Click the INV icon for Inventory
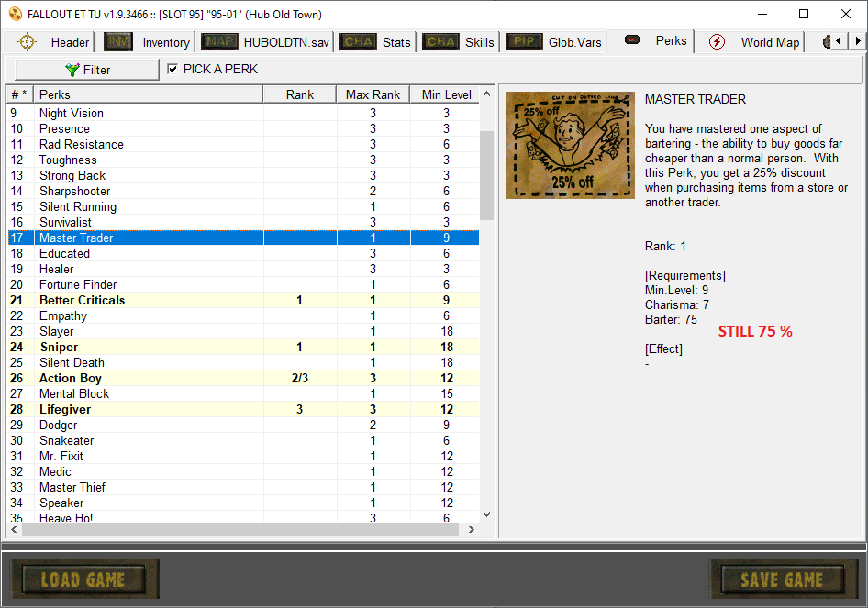868x608 pixels. tap(118, 42)
